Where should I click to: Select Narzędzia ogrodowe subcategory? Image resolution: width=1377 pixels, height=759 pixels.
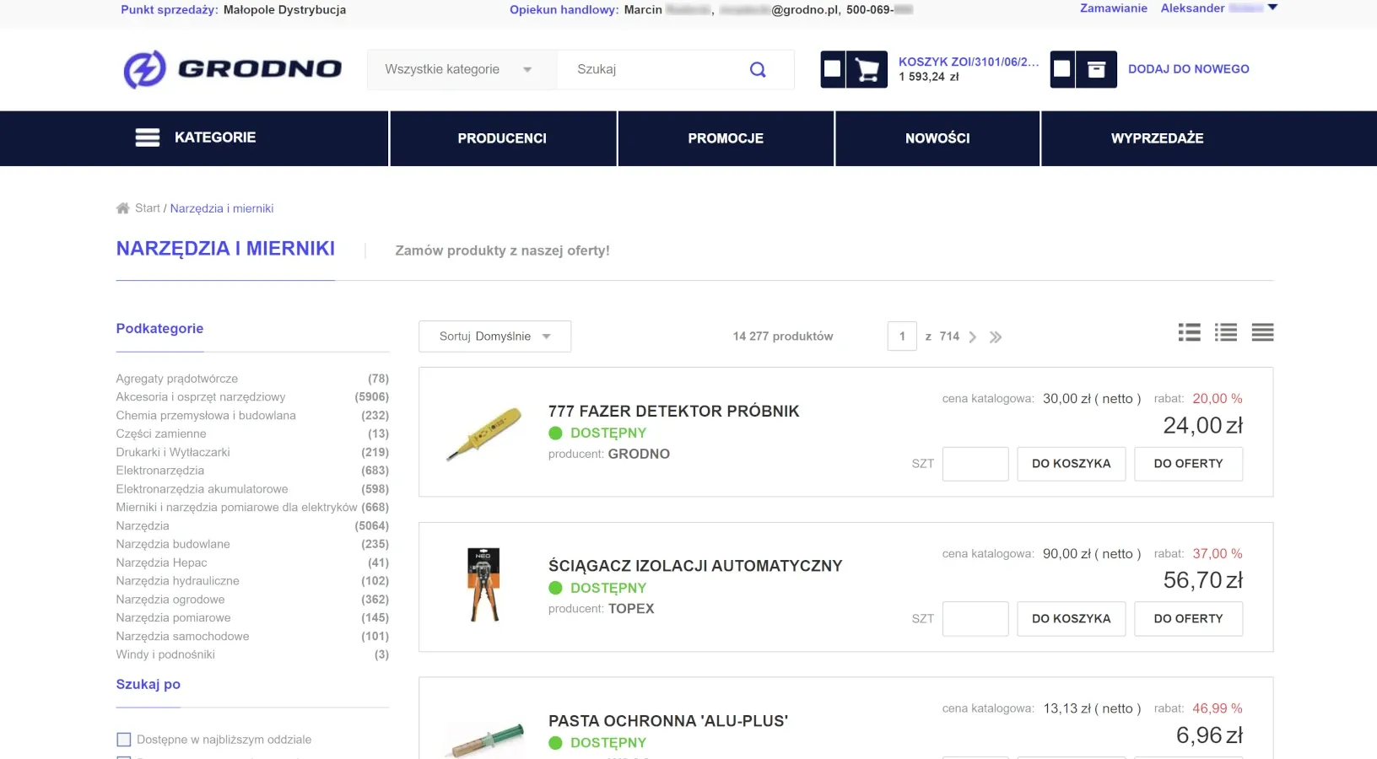(170, 600)
